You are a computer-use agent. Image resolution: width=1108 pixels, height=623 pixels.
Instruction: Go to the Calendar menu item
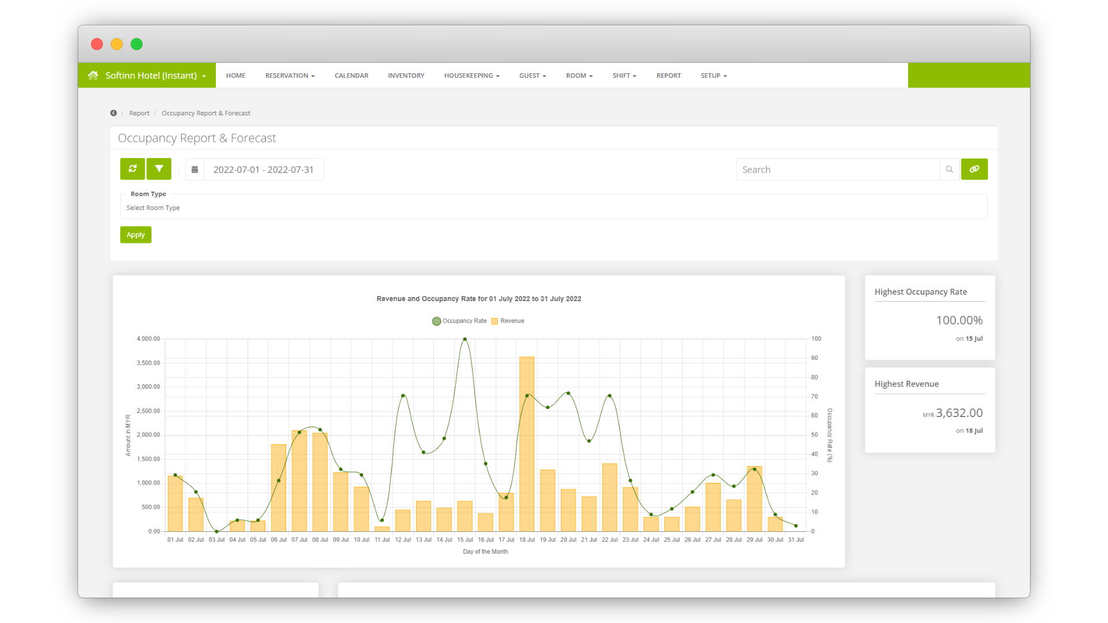351,76
